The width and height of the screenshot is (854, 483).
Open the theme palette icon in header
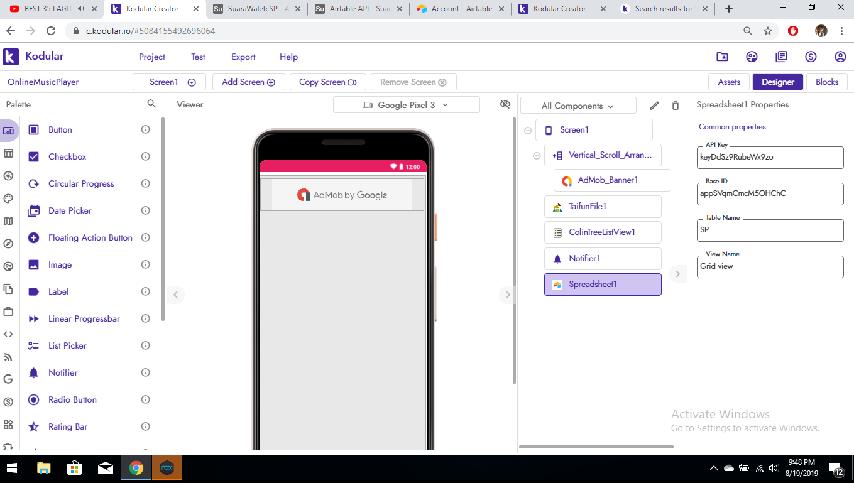(x=752, y=57)
